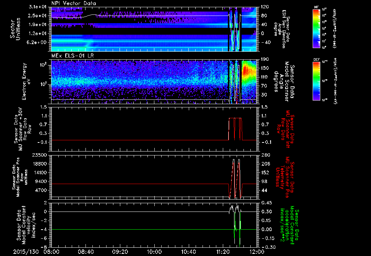Click the 23500 scanner position tick

(x=39, y=155)
